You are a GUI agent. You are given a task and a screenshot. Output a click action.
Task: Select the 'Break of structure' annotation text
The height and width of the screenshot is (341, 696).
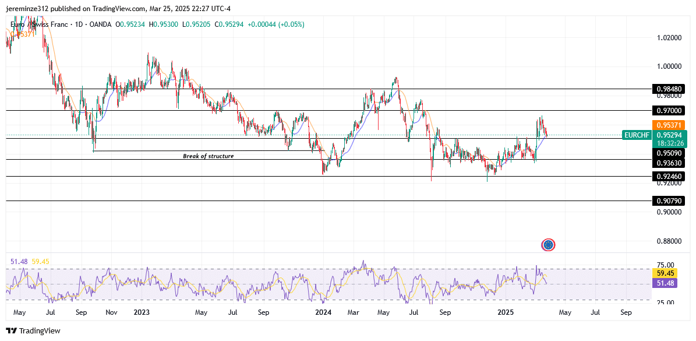[208, 156]
